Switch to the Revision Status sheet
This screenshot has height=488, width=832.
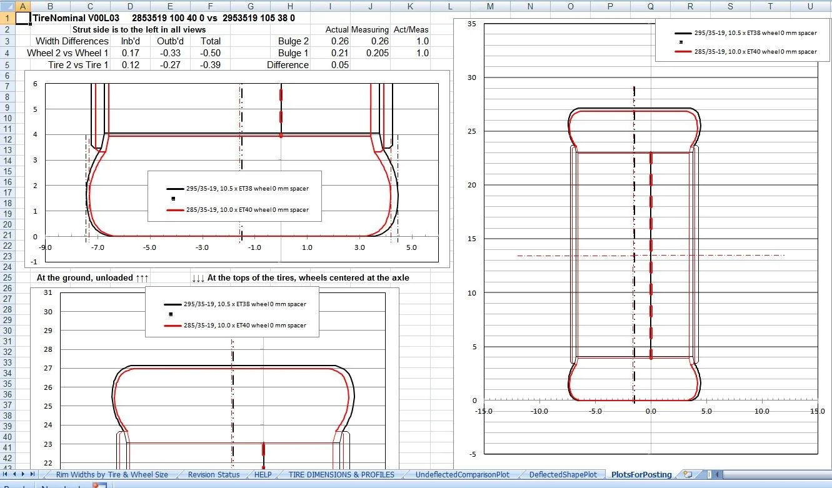[x=213, y=474]
